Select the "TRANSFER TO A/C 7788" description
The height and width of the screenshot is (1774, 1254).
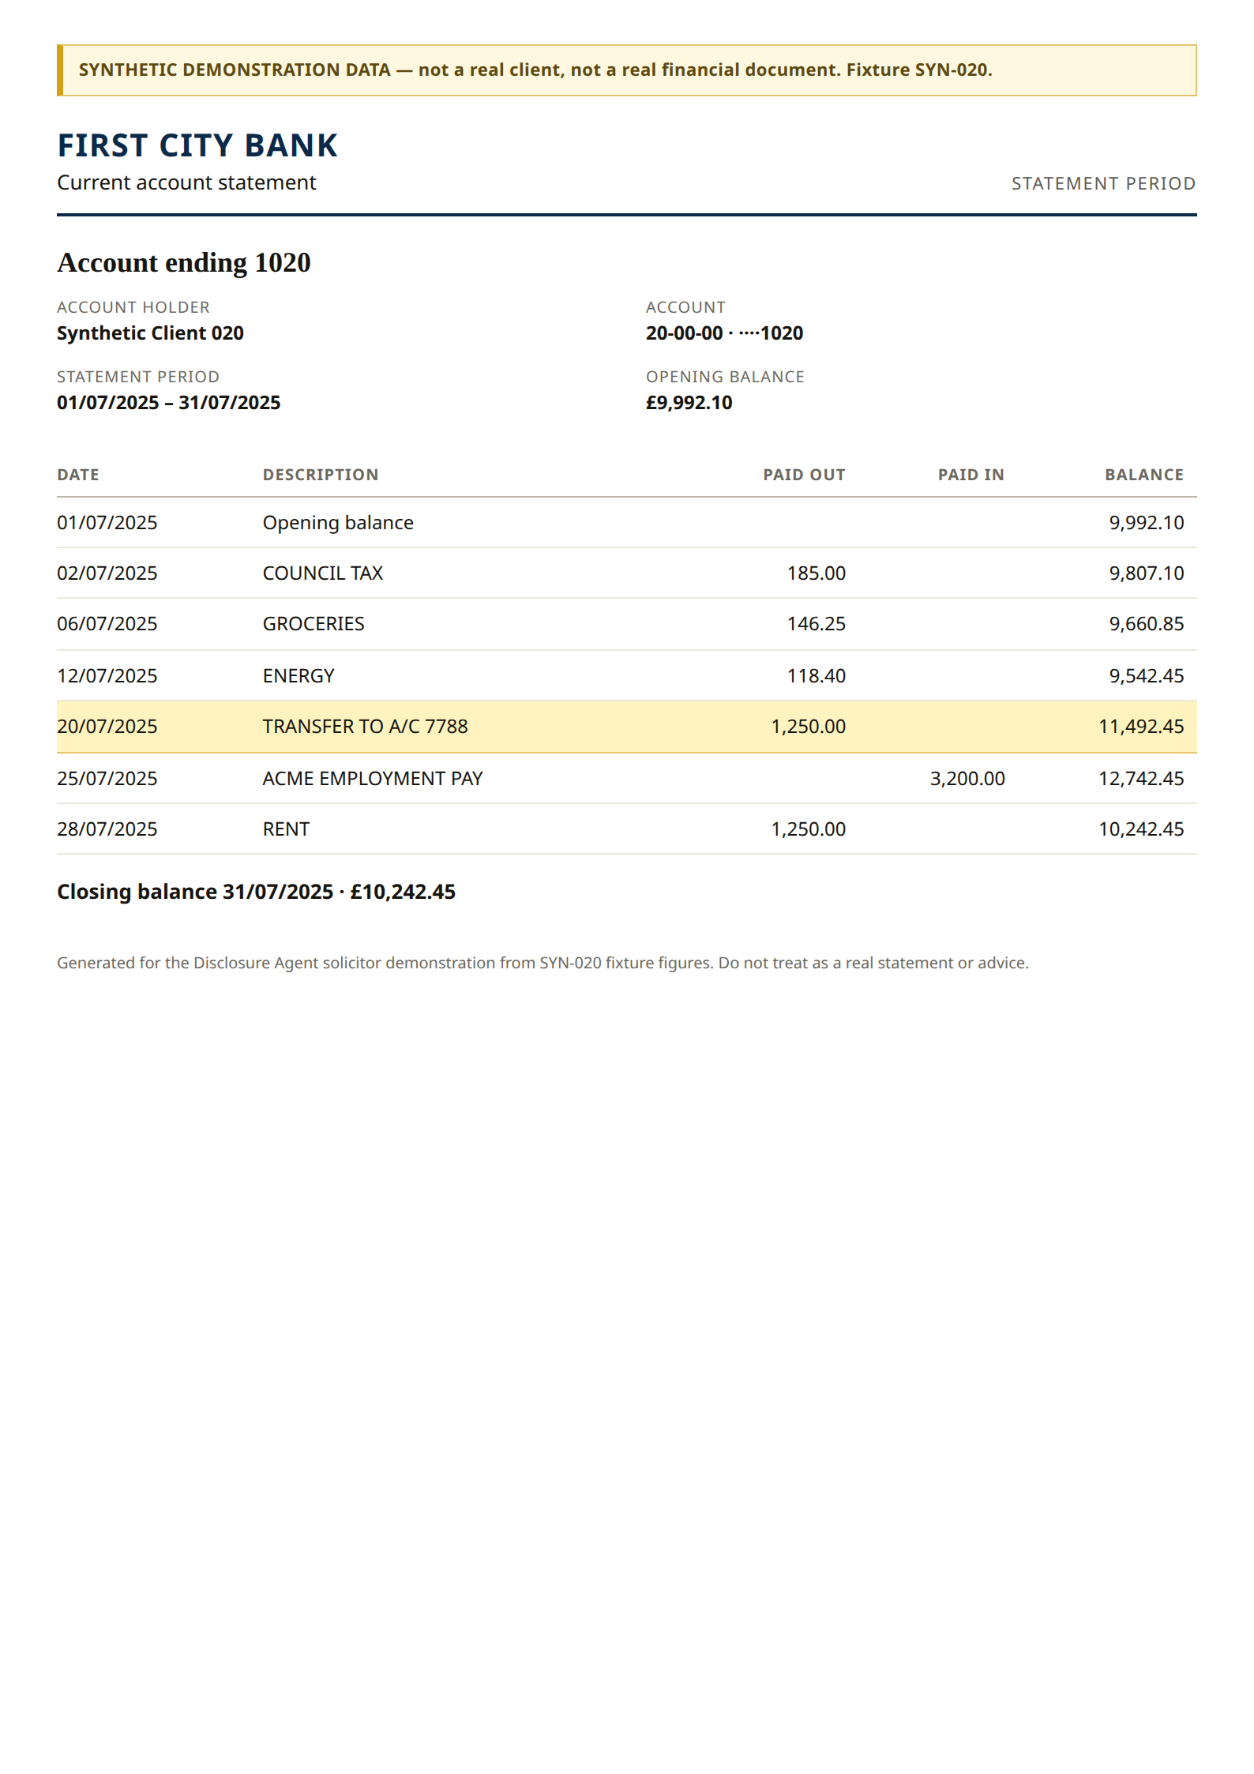(x=366, y=727)
